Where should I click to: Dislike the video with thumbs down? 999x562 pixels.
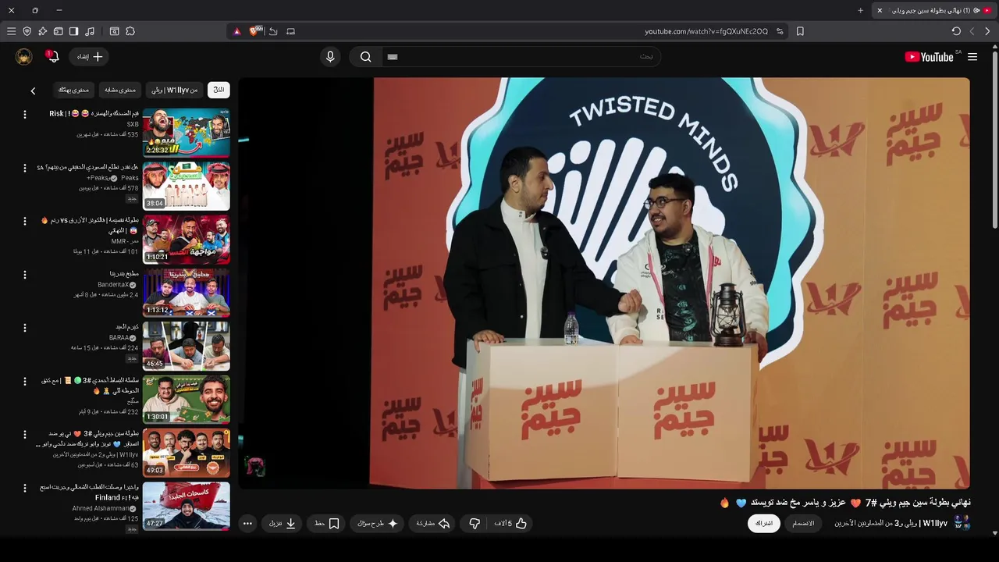pos(474,524)
